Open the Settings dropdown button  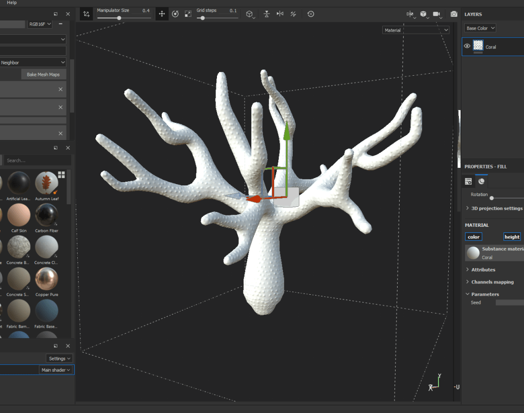point(59,358)
